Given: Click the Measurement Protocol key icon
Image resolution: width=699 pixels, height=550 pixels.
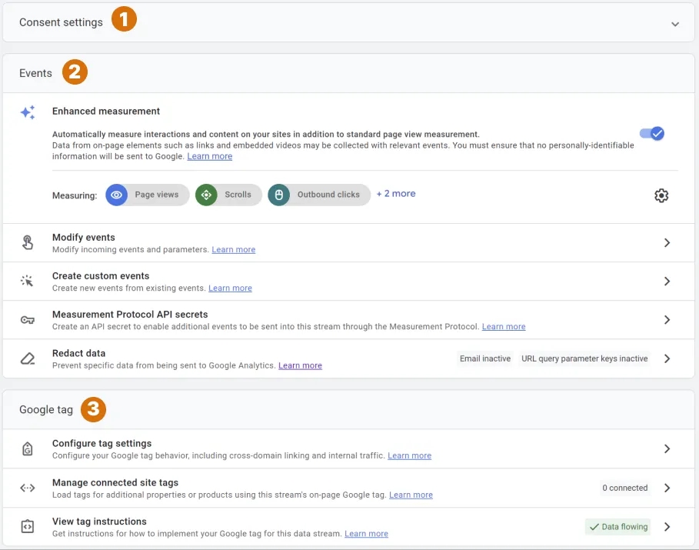Looking at the screenshot, I should (x=28, y=320).
